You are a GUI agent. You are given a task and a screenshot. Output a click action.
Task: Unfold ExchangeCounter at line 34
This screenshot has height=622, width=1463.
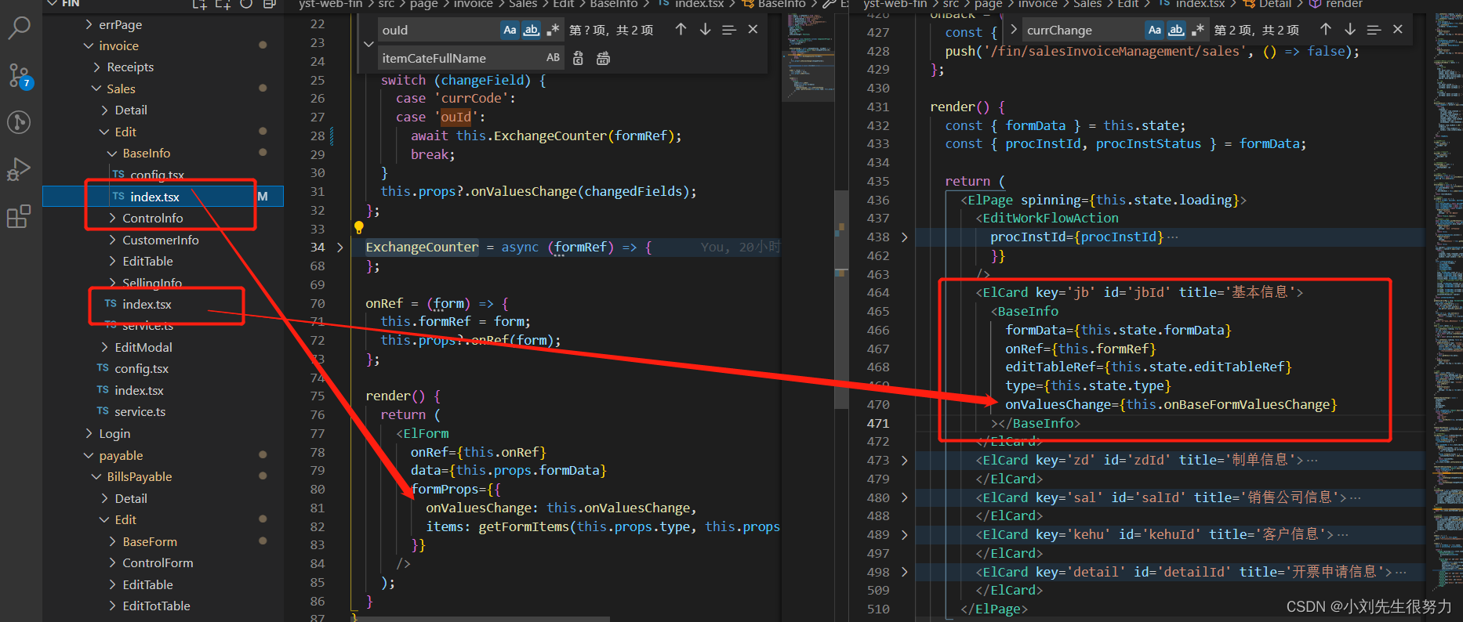point(339,248)
